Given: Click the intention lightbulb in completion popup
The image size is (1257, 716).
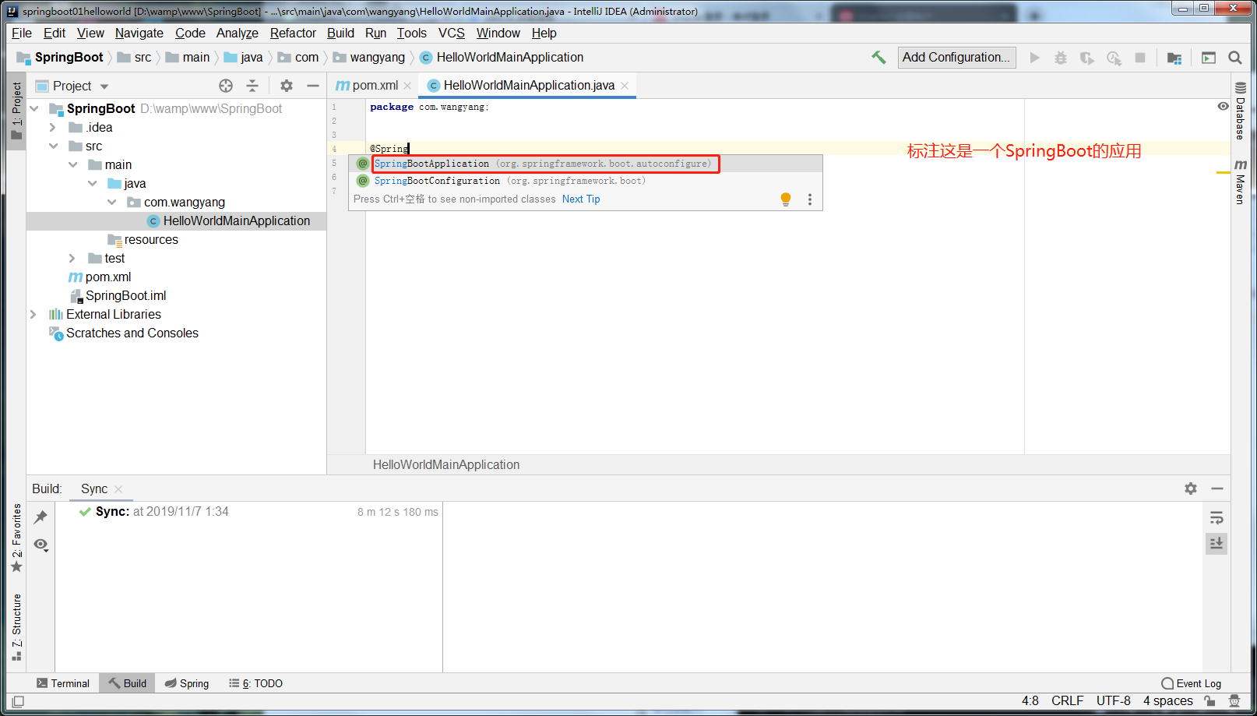Looking at the screenshot, I should tap(786, 199).
